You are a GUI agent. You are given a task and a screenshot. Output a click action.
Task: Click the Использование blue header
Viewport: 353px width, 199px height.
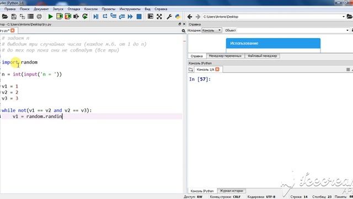tap(273, 43)
